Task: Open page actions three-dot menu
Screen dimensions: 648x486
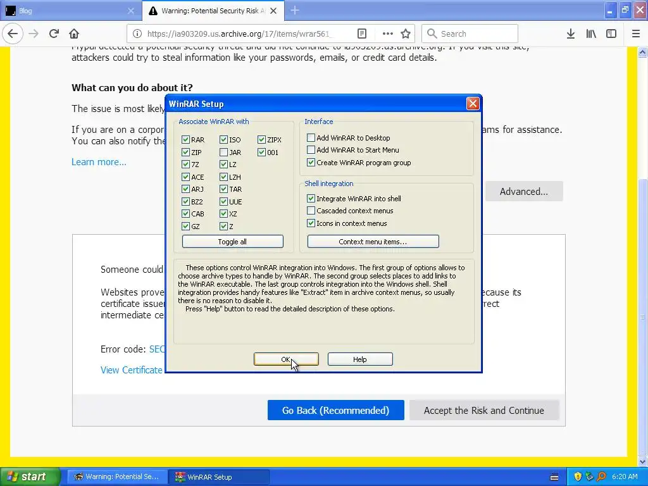Action: pos(388,34)
